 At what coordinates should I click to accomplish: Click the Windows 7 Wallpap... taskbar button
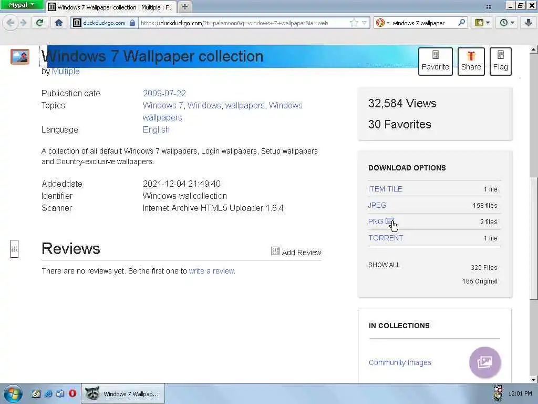[x=123, y=393]
